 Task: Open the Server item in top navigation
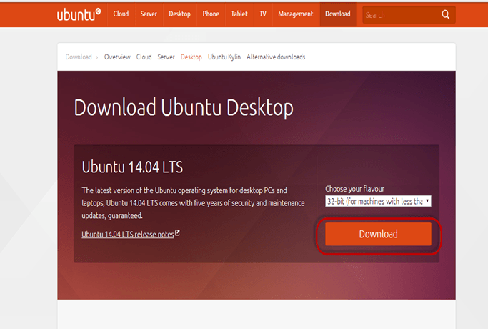pos(149,14)
